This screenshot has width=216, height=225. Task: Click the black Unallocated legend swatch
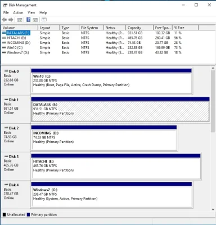pyautogui.click(x=4, y=215)
